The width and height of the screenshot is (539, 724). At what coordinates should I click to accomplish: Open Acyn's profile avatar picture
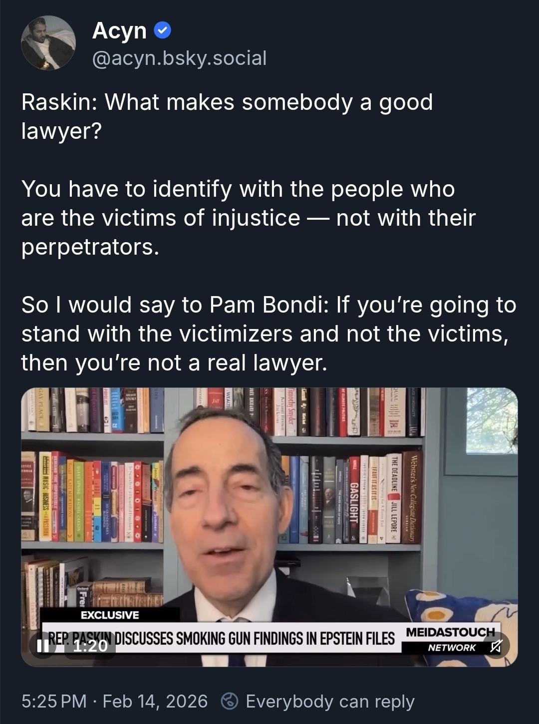tap(48, 42)
